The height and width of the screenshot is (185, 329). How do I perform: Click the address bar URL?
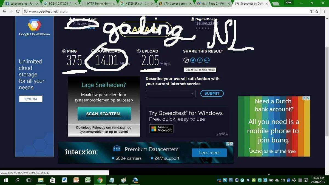click(x=48, y=12)
